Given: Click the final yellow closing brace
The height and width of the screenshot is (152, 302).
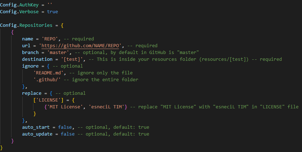Looking at the screenshot, I should click(1, 148).
